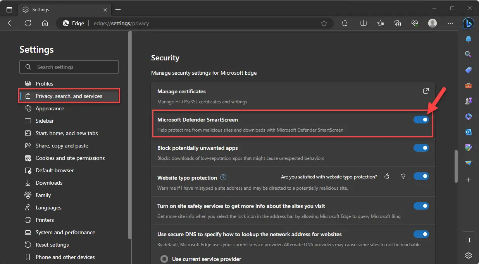Open Tools briefcase icon in sidebar
Image resolution: width=479 pixels, height=264 pixels.
tap(469, 86)
